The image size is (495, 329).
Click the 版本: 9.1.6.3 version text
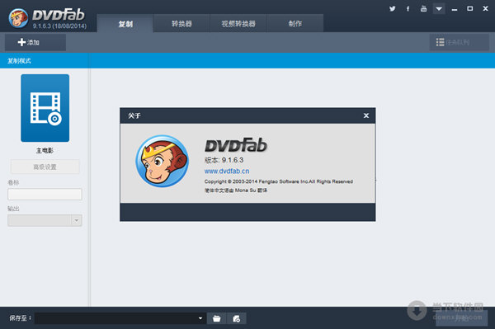click(224, 160)
